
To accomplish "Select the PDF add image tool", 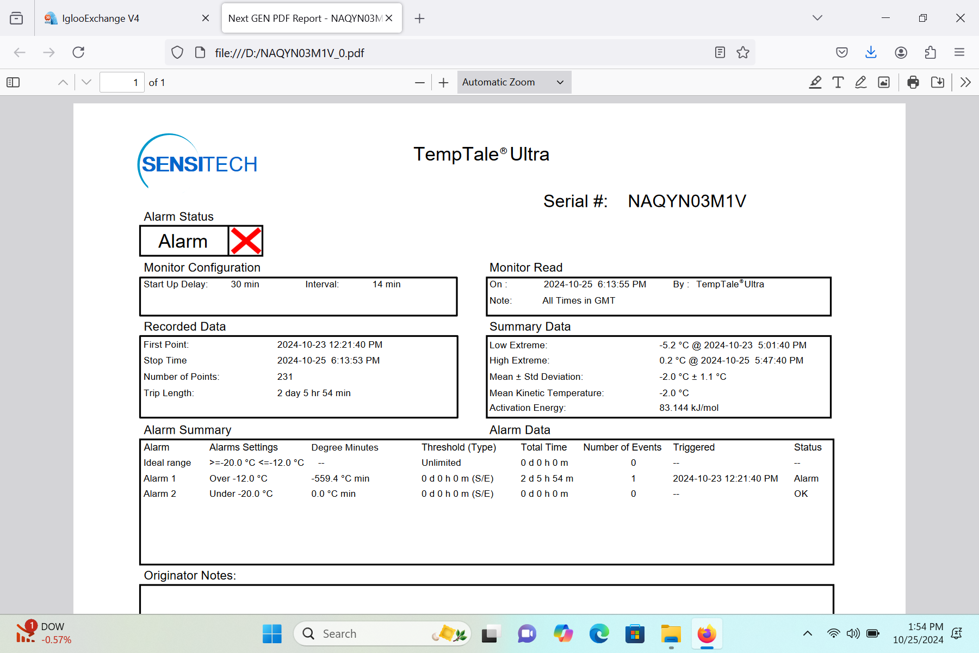I will [x=884, y=82].
